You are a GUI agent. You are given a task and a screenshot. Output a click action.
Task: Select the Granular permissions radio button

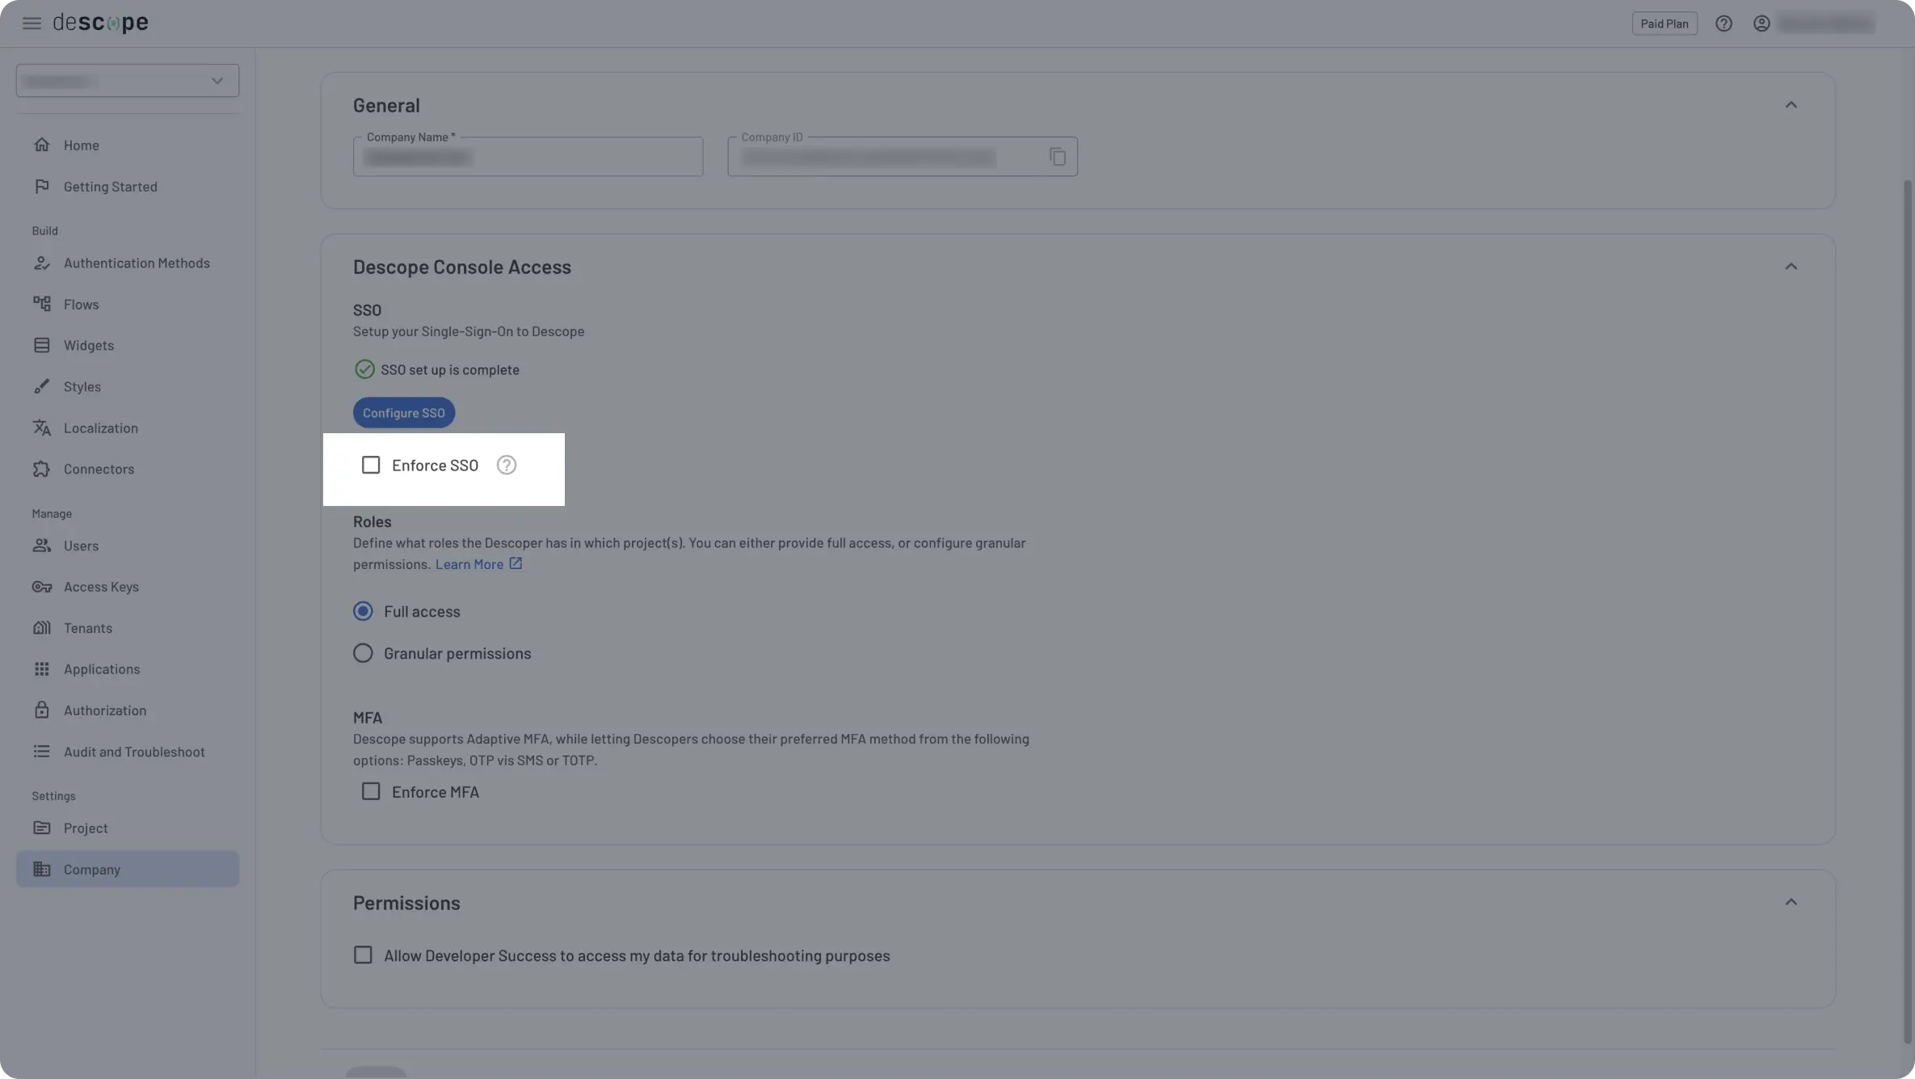(363, 652)
